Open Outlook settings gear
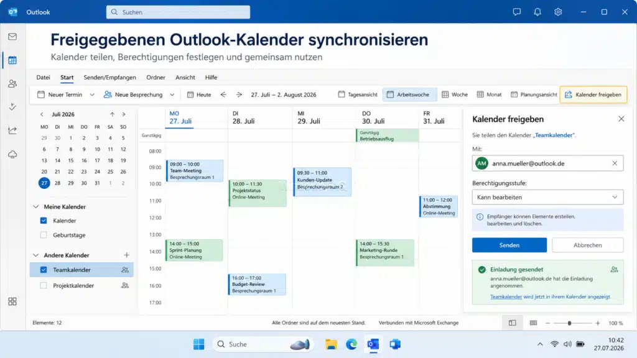Viewport: 637px width, 358px height. pyautogui.click(x=558, y=12)
